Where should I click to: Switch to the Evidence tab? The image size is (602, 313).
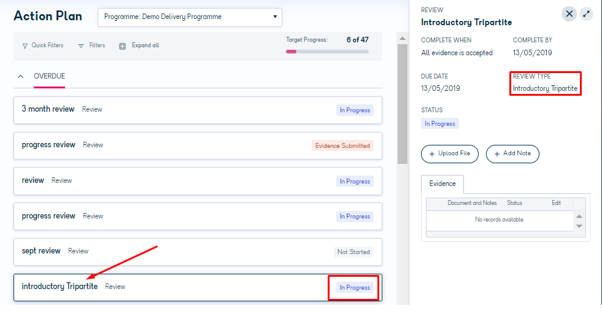(442, 184)
